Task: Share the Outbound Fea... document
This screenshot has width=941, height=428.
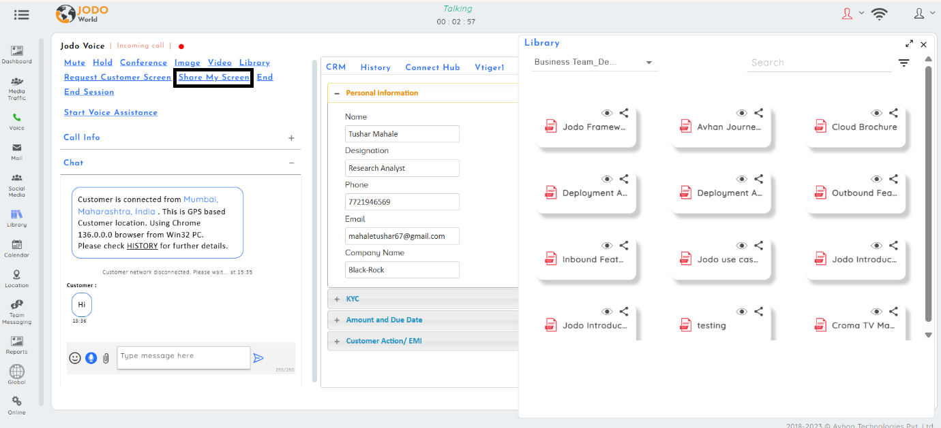Action: click(x=893, y=179)
